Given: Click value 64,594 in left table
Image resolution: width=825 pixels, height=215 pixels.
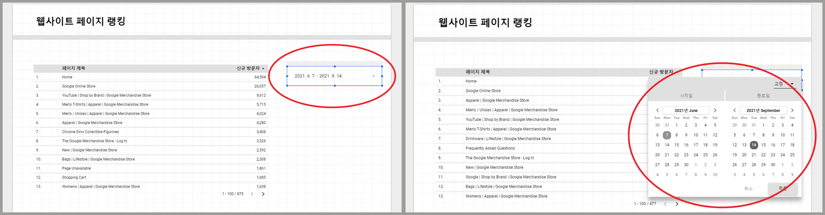Looking at the screenshot, I should pos(260,77).
